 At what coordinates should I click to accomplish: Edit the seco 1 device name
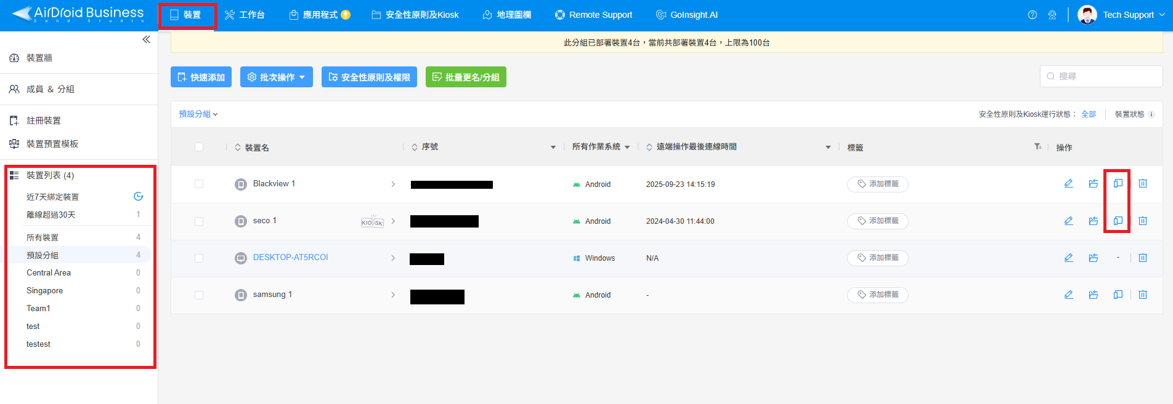click(x=1069, y=221)
